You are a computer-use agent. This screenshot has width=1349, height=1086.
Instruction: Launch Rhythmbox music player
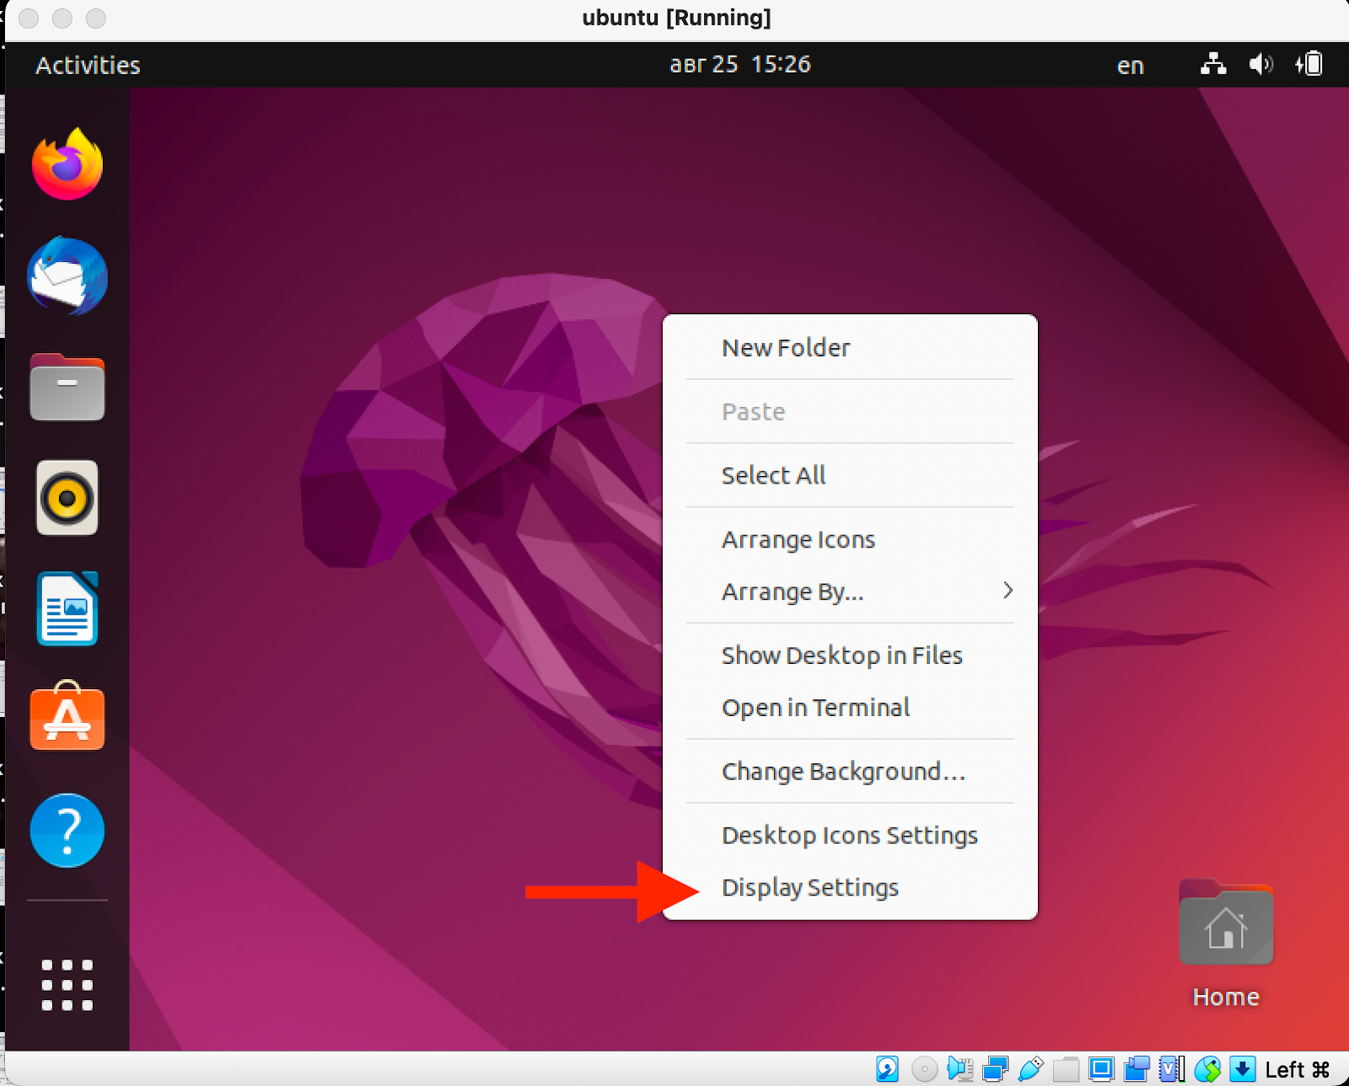coord(67,498)
